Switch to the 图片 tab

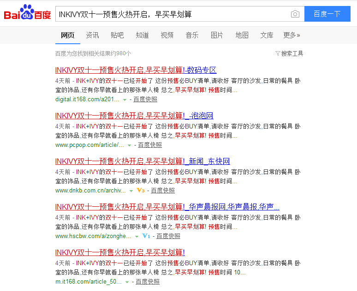[x=217, y=35]
